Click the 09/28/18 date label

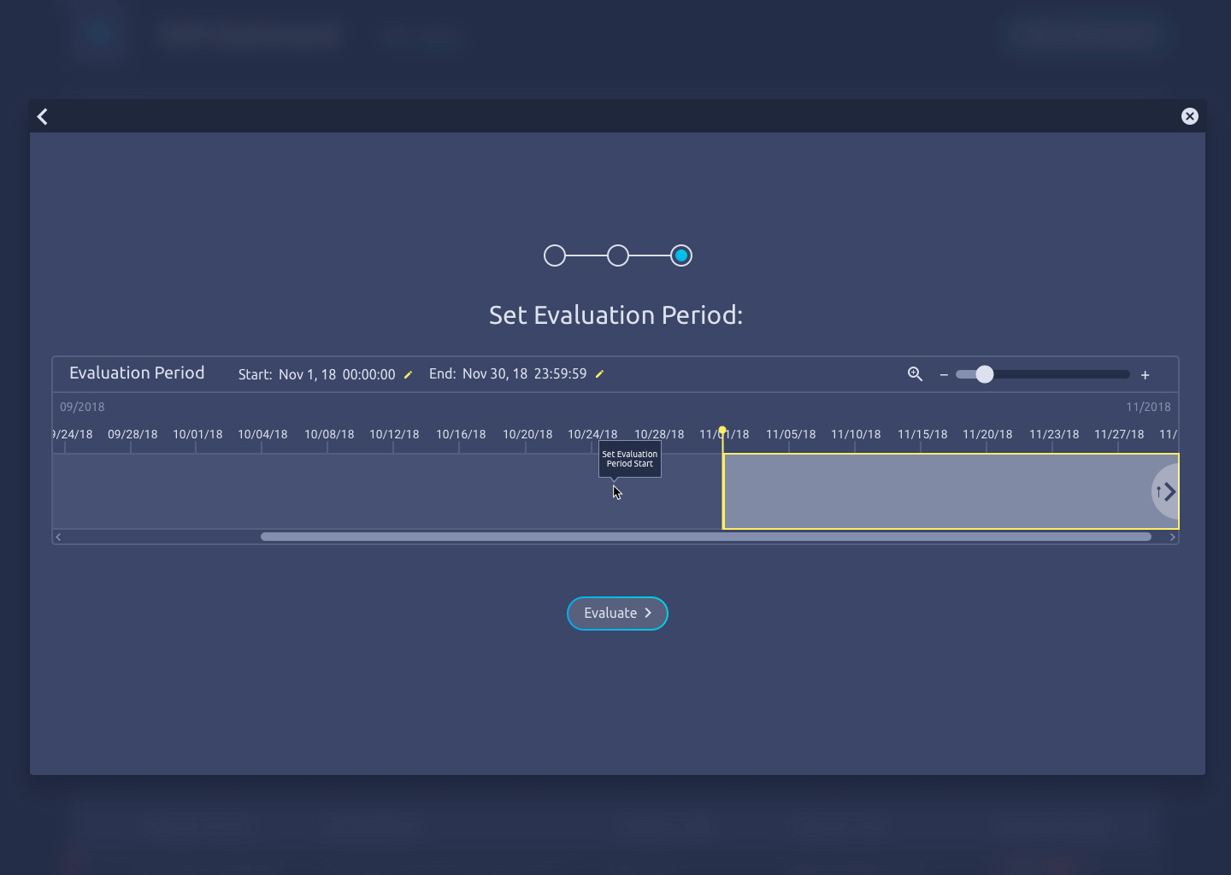tap(133, 434)
